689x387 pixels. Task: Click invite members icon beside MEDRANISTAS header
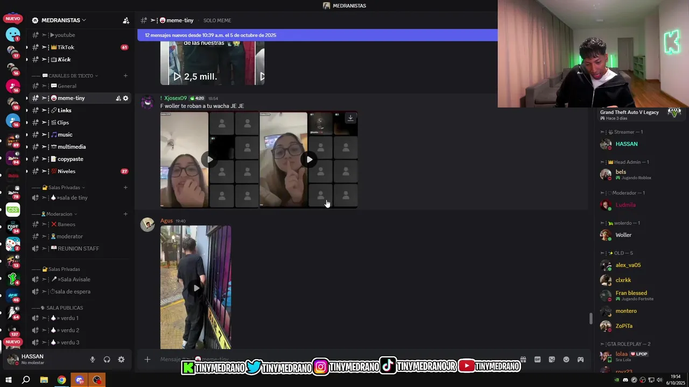click(126, 20)
